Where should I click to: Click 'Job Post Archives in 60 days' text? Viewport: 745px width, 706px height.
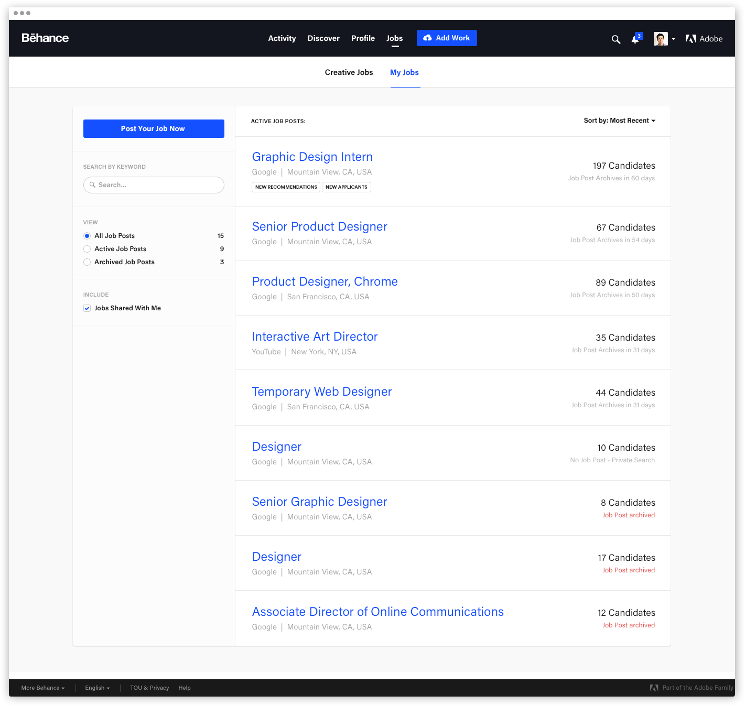611,178
